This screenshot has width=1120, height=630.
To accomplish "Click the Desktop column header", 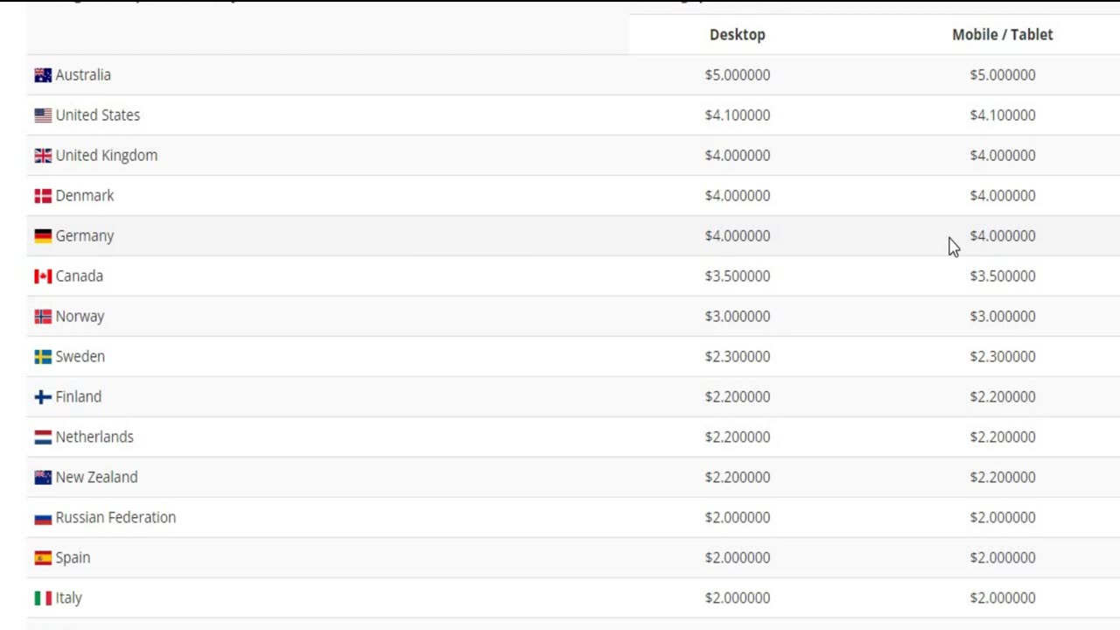I will pyautogui.click(x=737, y=35).
